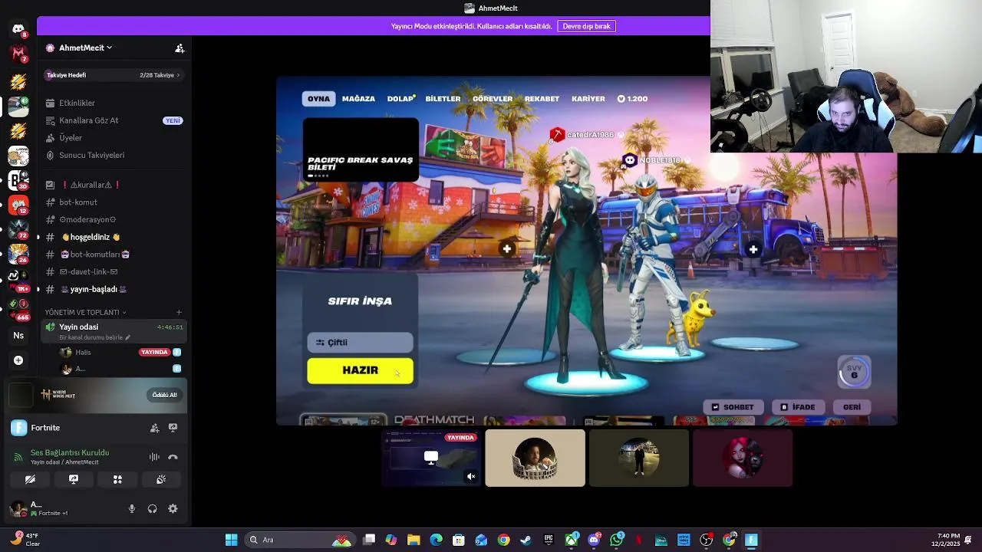The height and width of the screenshot is (552, 982).
Task: Open the bot-komutları channel
Action: coord(114,255)
